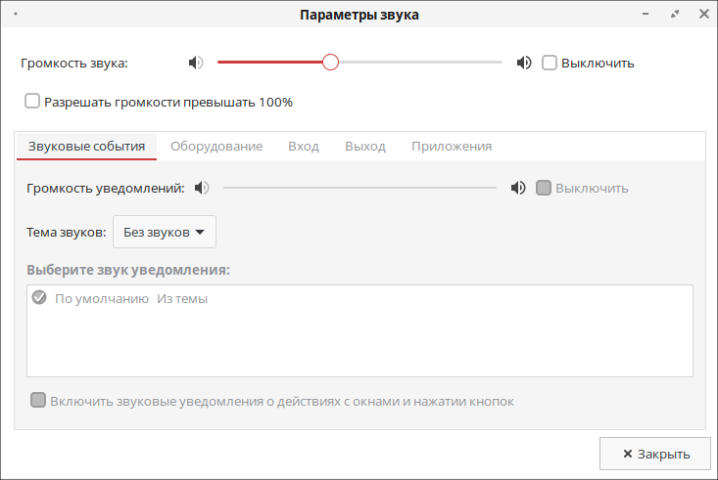Click the window menu dot in title bar

(x=16, y=14)
